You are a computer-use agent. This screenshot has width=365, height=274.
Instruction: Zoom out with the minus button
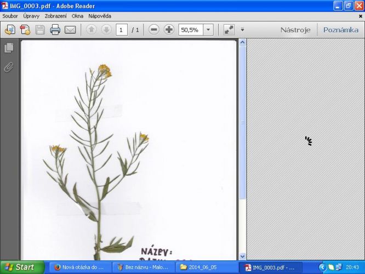154,30
